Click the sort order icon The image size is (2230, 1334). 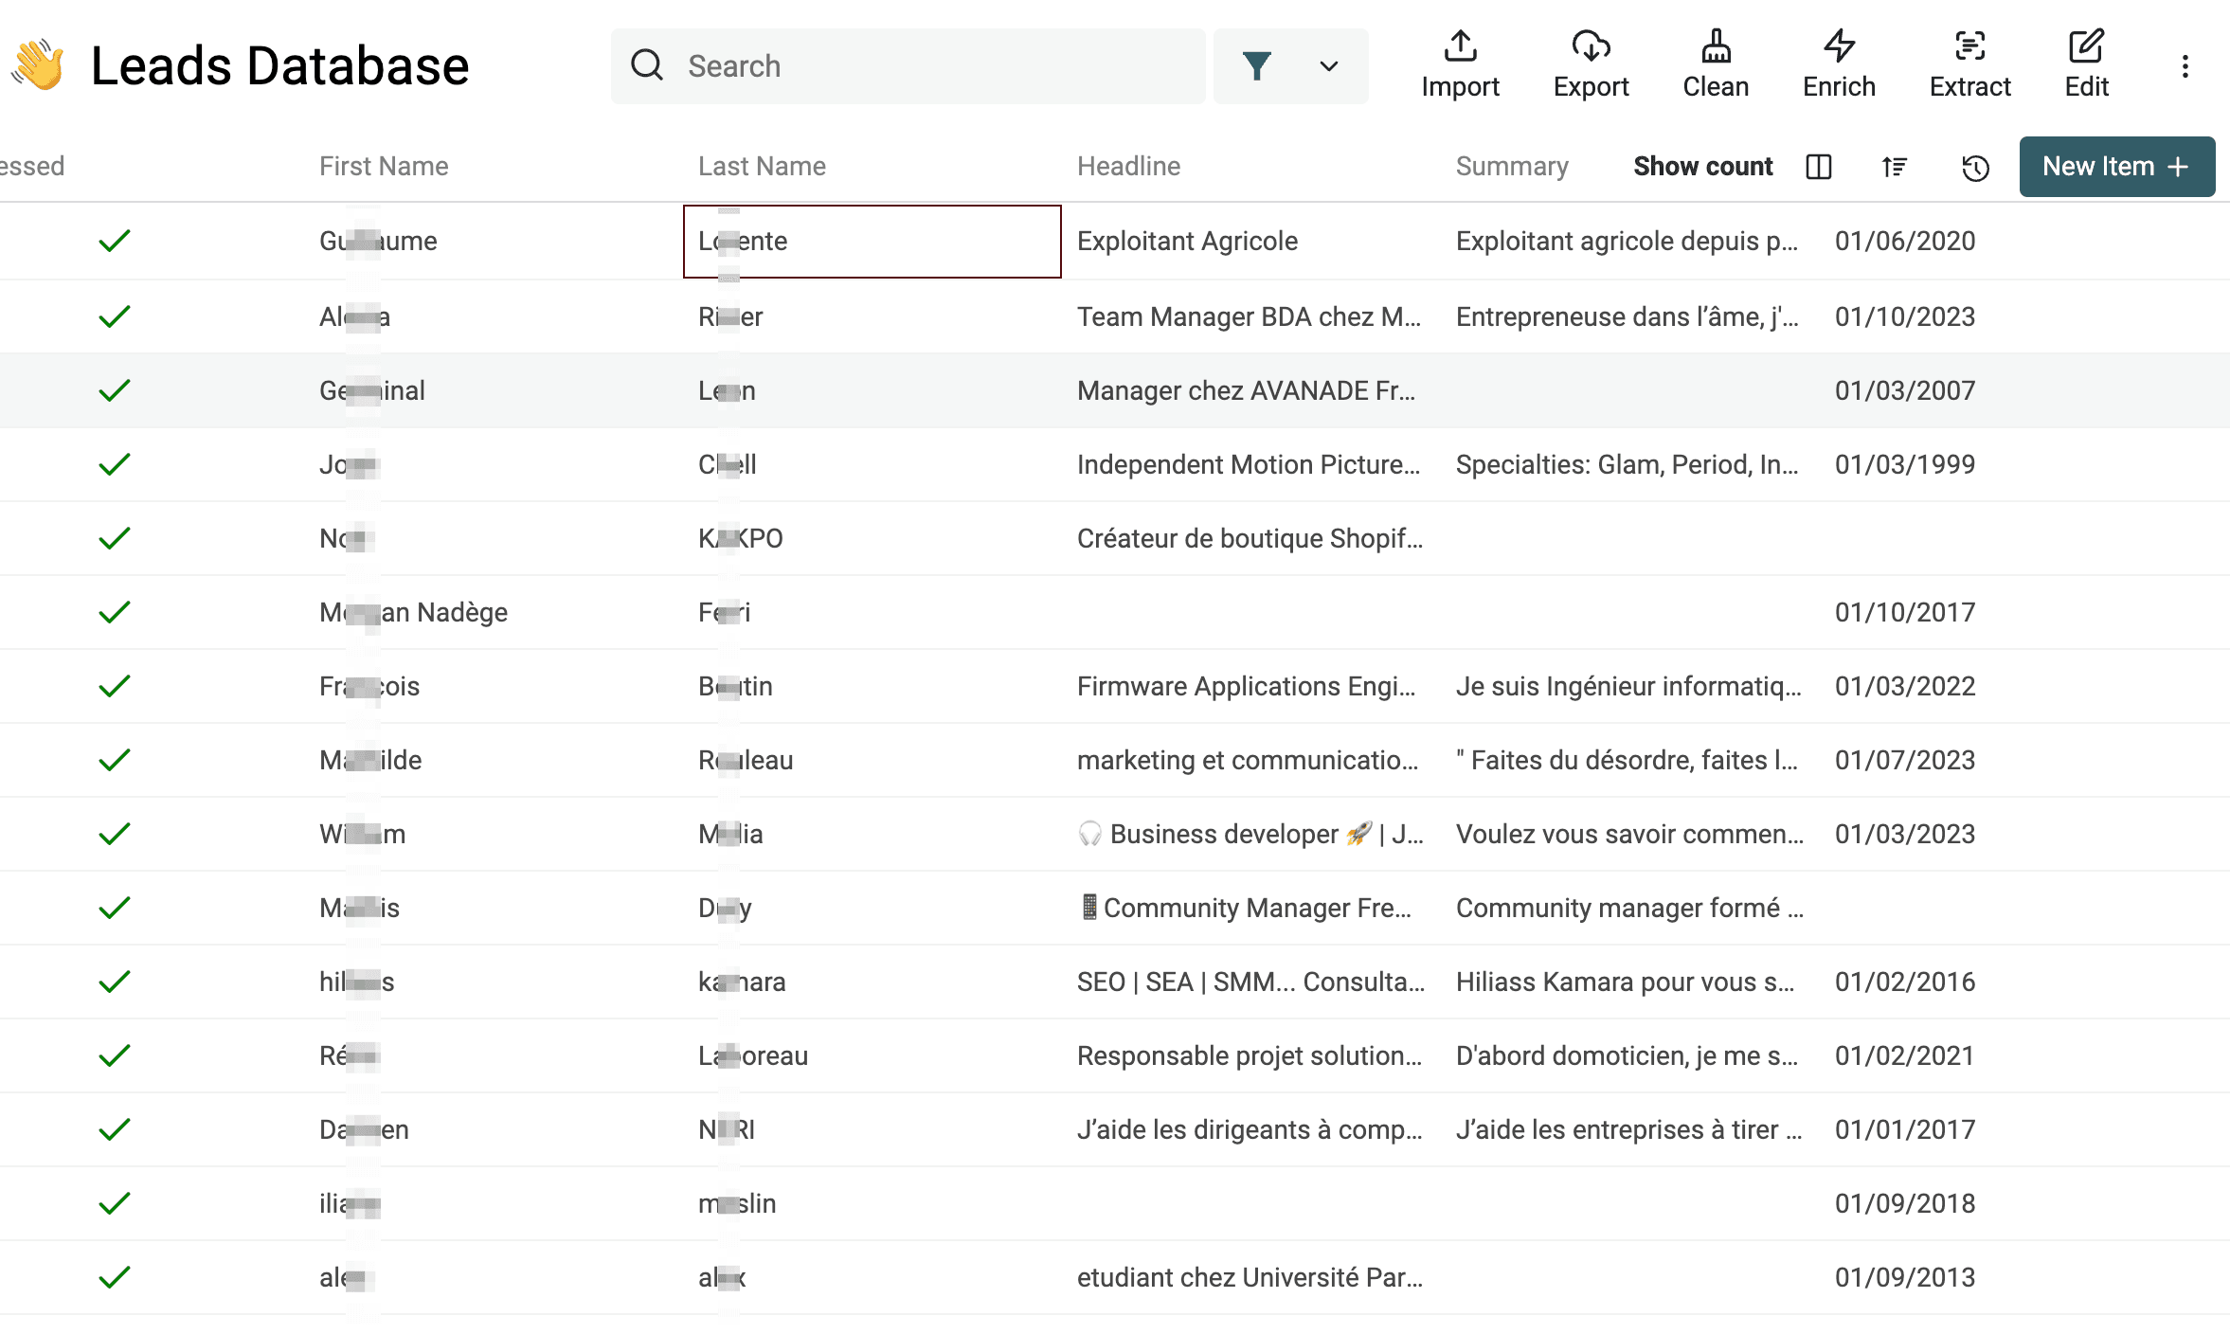click(1894, 167)
